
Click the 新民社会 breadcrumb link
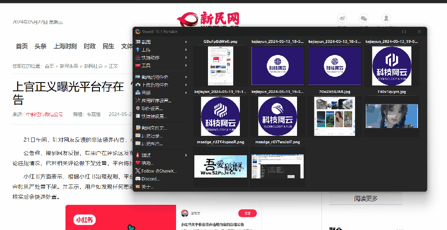click(93, 66)
